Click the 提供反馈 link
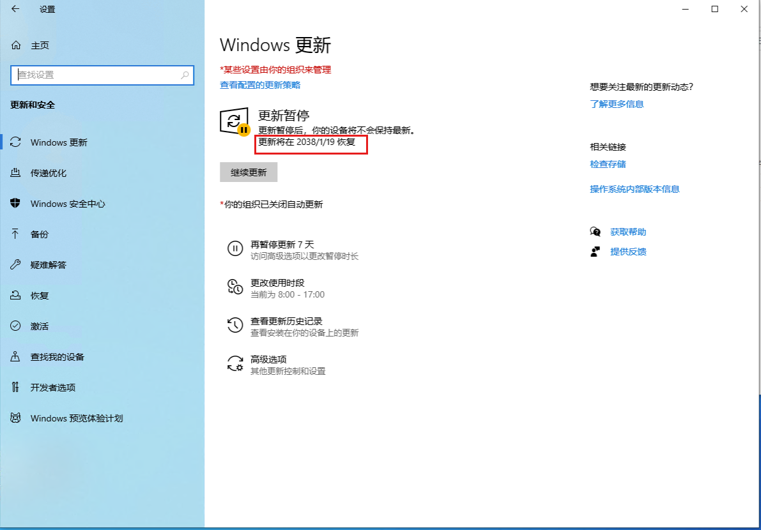The image size is (761, 530). click(628, 252)
